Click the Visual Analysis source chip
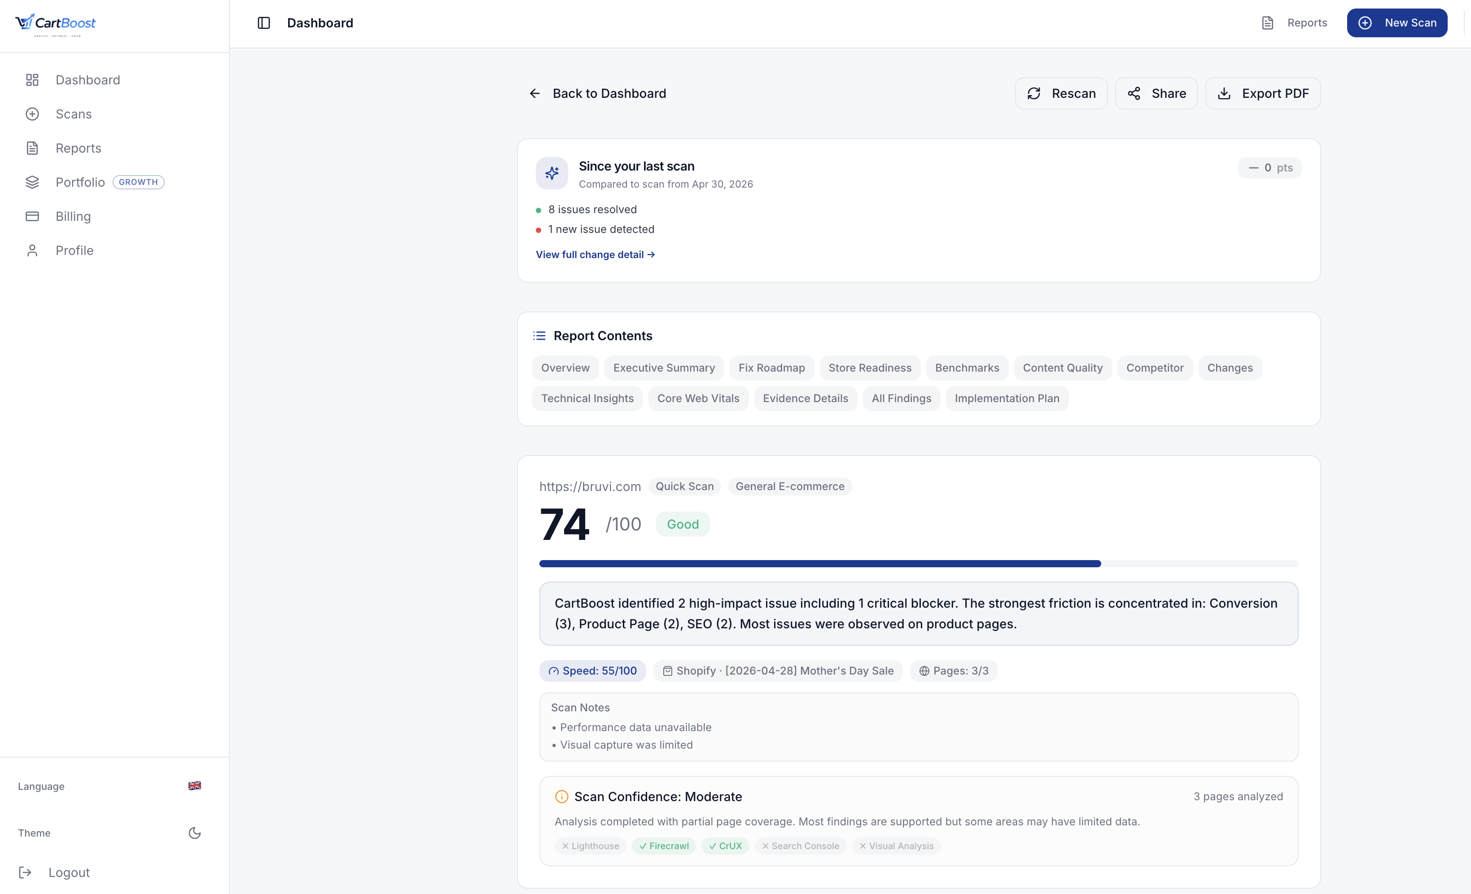This screenshot has width=1471, height=894. point(897,846)
